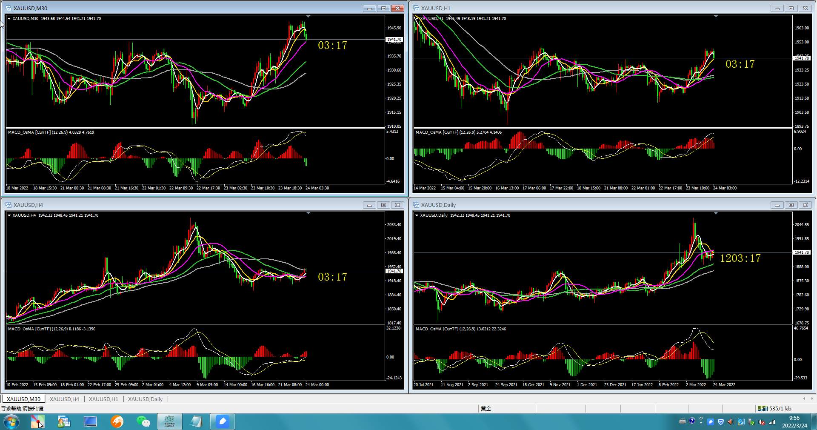Open the messenger contacts app in taskbar
The width and height of the screenshot is (817, 430).
[64, 421]
